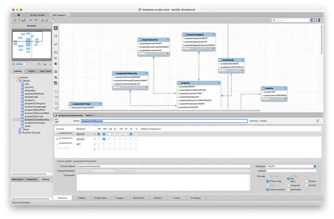Click the wrench icon in the table editor tab

tap(56, 116)
